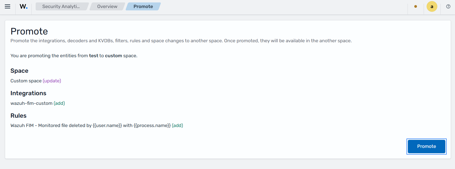Image resolution: width=455 pixels, height=169 pixels.
Task: Click the (add) label beside wazuh-fim-custom
Action: coord(59,103)
